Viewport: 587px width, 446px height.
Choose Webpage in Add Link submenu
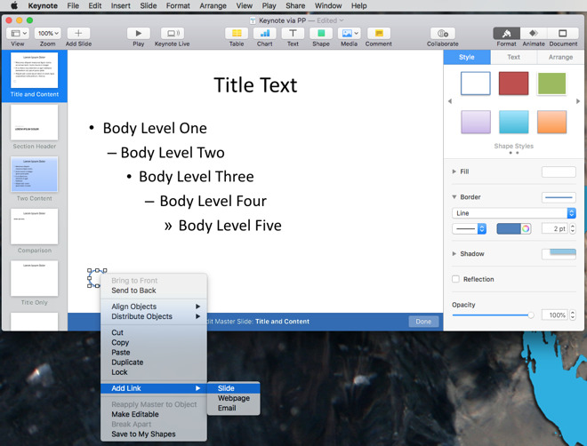point(234,398)
